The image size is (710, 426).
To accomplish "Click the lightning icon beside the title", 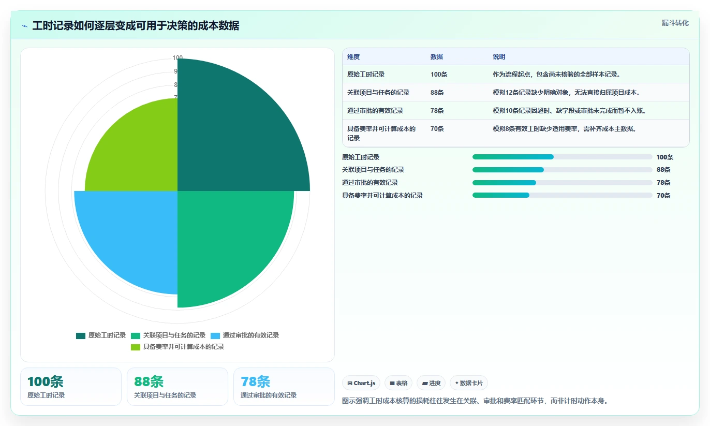I will coord(25,26).
